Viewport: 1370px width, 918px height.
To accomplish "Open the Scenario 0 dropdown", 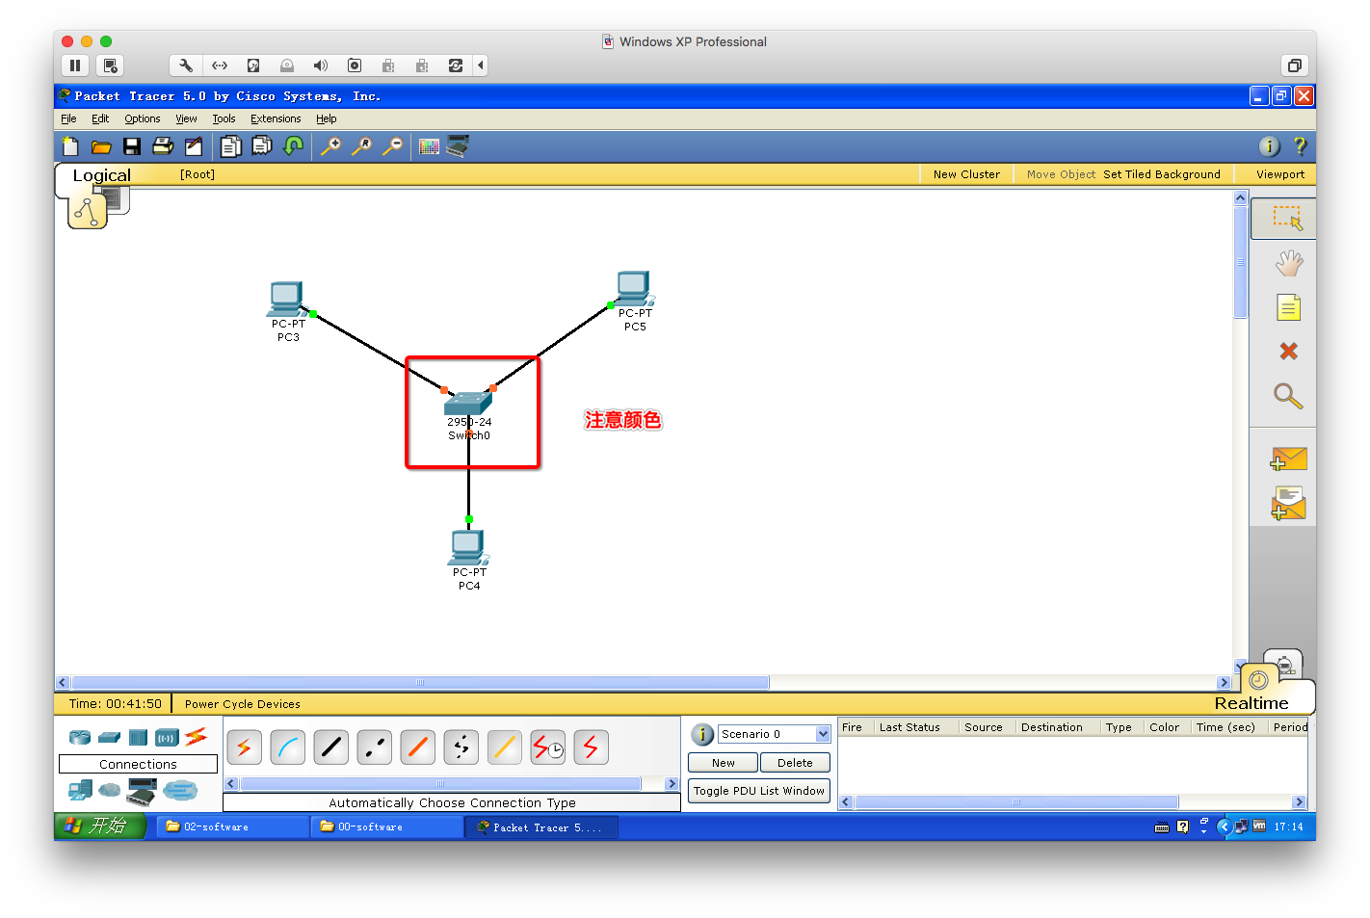I will [823, 734].
